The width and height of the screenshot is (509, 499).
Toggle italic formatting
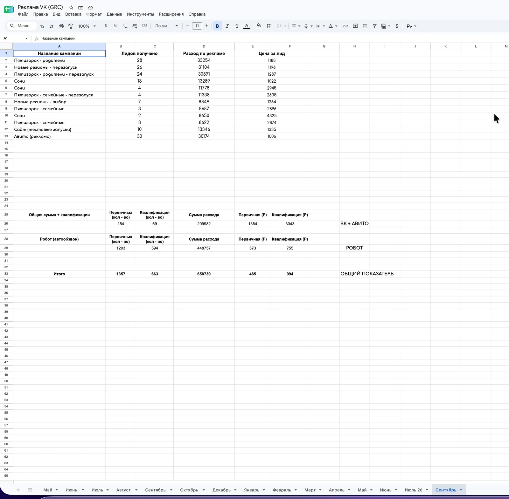pyautogui.click(x=227, y=26)
